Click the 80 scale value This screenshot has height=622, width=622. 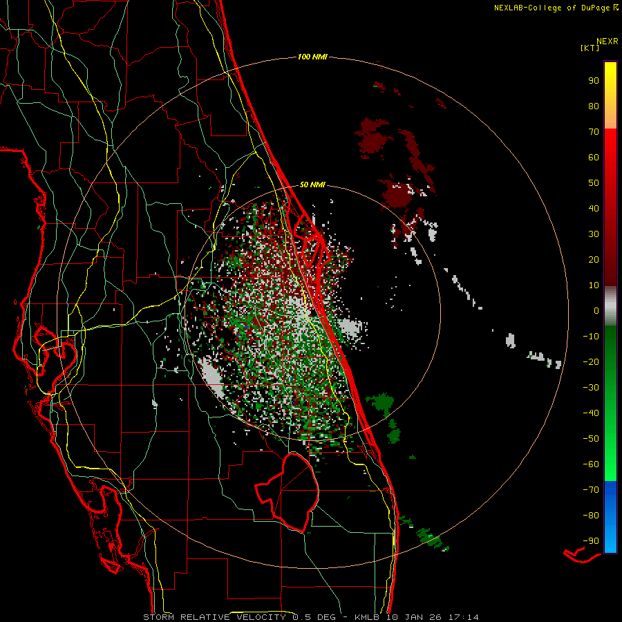[x=594, y=106]
